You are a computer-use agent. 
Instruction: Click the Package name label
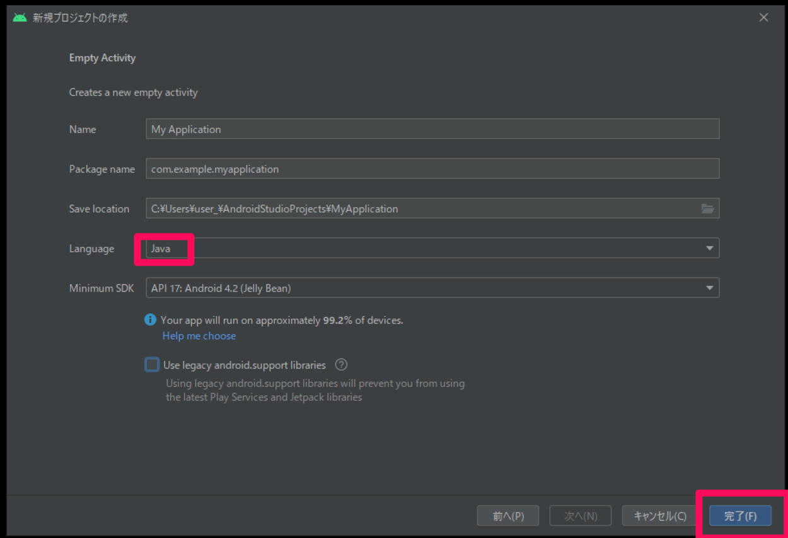coord(101,169)
